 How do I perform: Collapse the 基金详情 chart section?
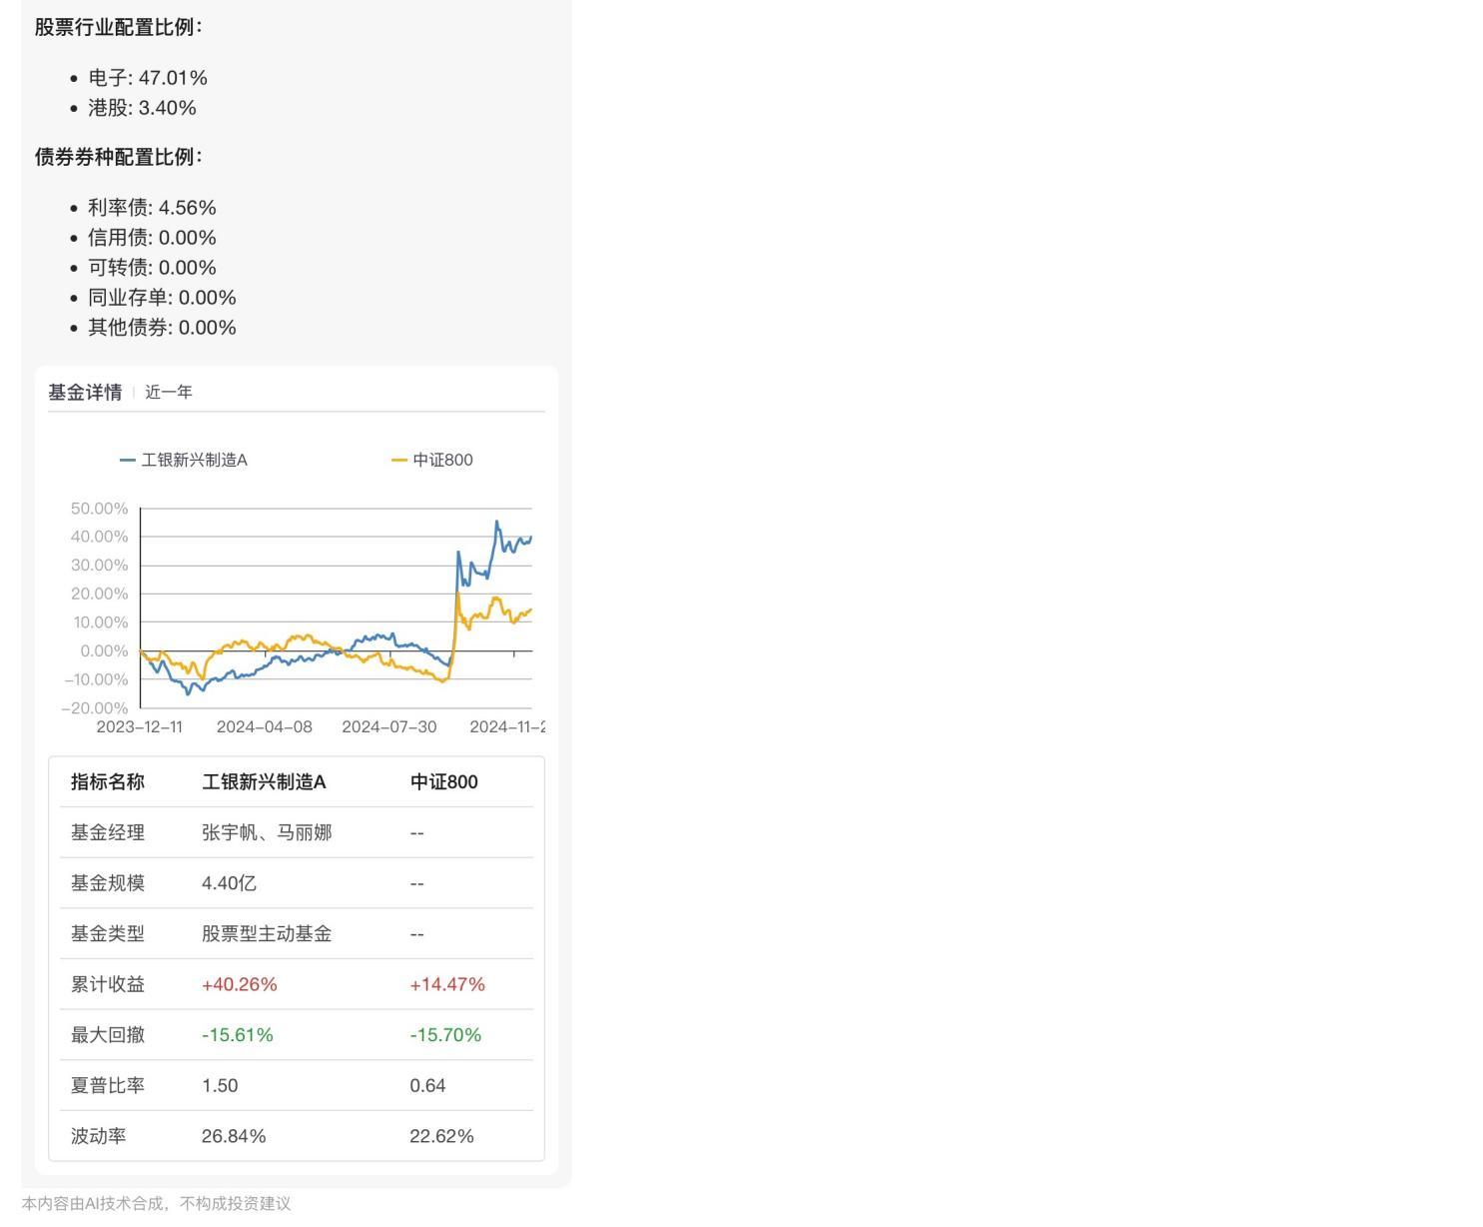pyautogui.click(x=86, y=392)
